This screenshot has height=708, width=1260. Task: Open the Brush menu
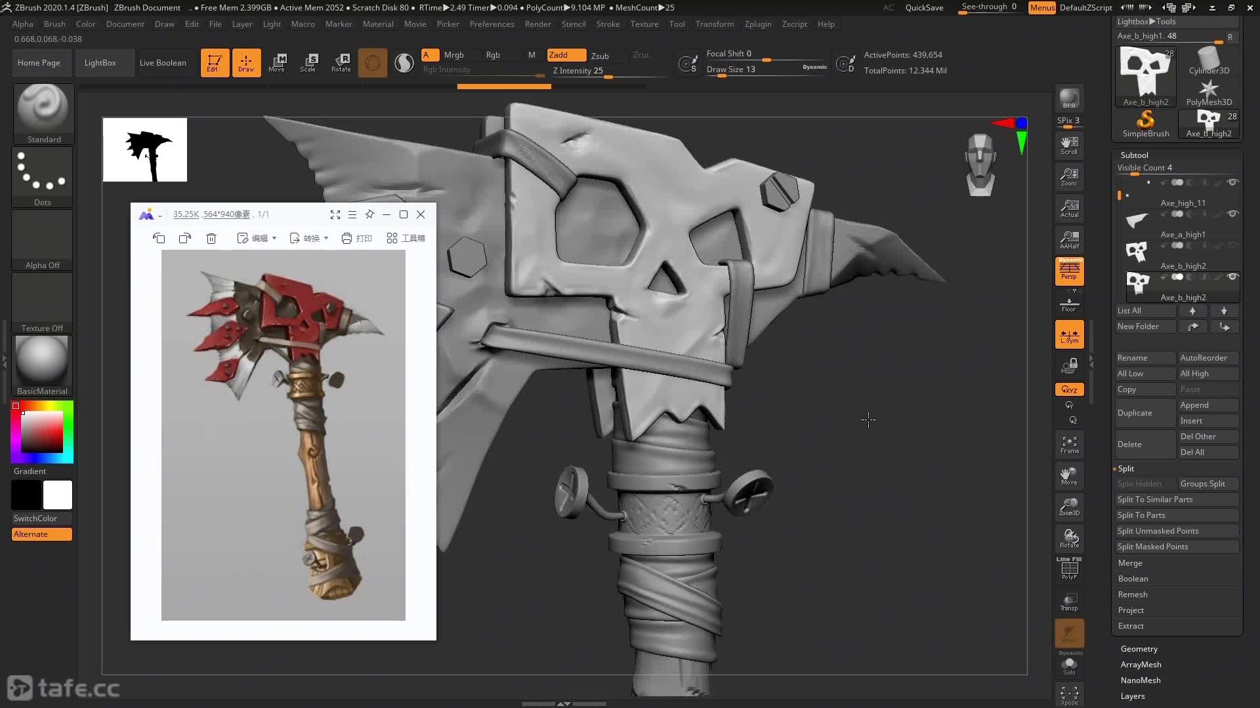coord(54,24)
